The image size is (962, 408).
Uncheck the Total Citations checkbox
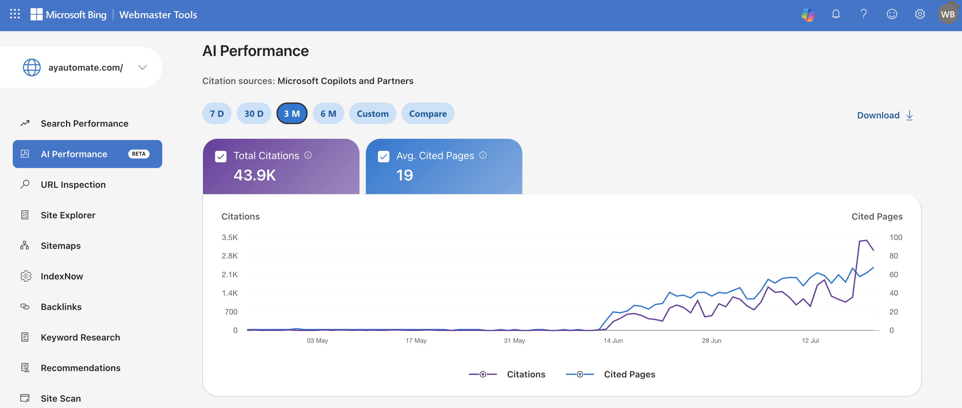[221, 157]
